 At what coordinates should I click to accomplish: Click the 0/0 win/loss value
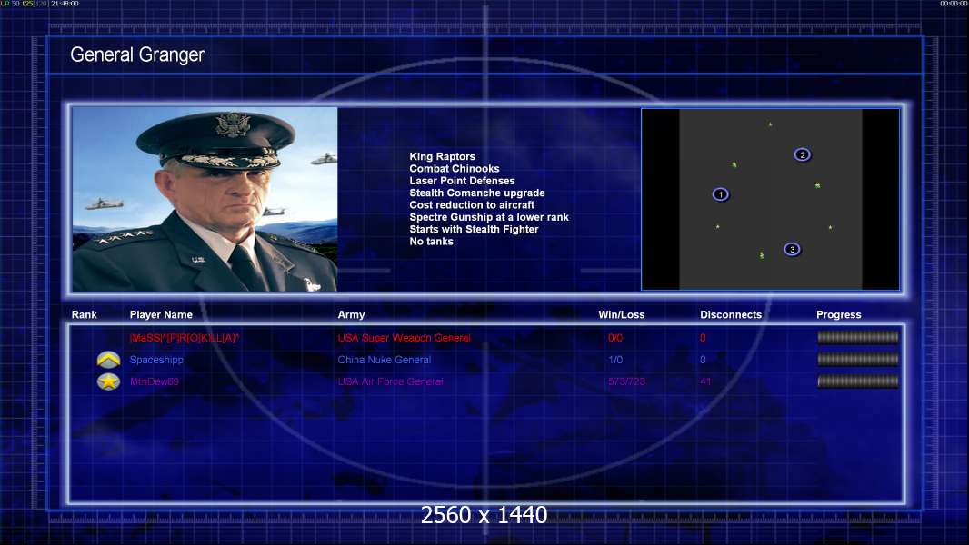(615, 338)
